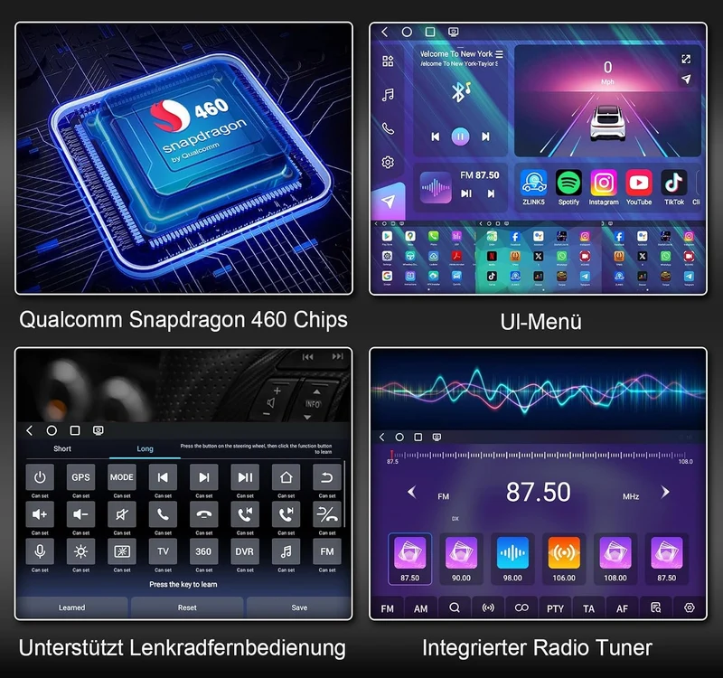
Task: Expand the speed map widget to fullscreen
Action: tap(686, 59)
